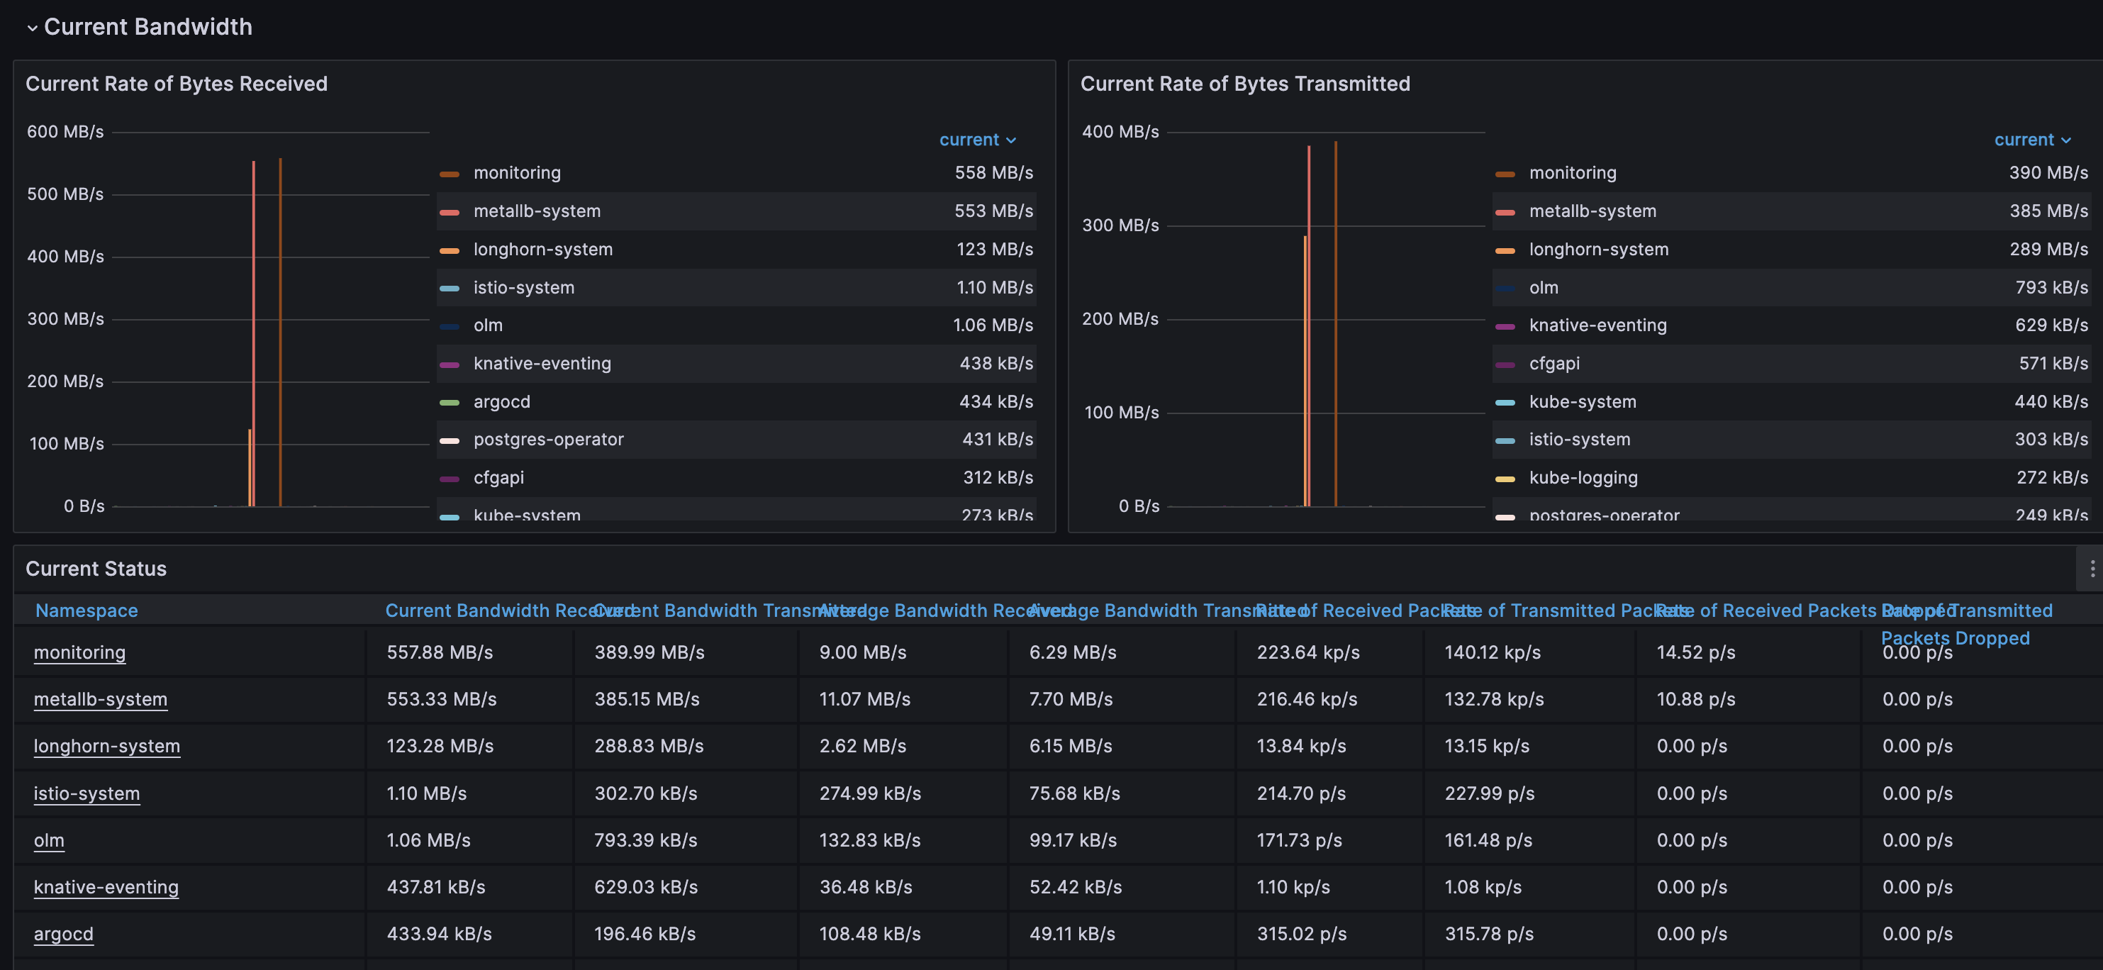Open the monitoring namespace link in the table

click(x=79, y=652)
